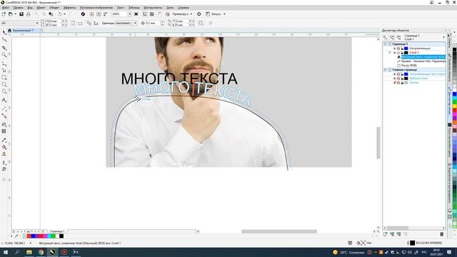457x257 pixels.
Task: Open the zoom level dropdown
Action: click(x=130, y=14)
